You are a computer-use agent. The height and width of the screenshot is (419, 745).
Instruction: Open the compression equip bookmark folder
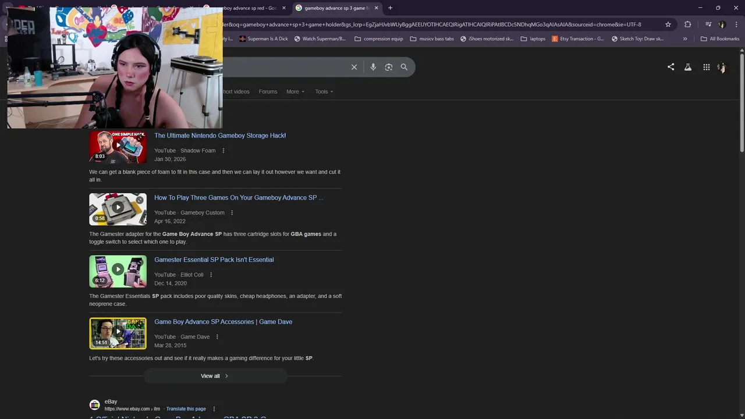pyautogui.click(x=378, y=39)
